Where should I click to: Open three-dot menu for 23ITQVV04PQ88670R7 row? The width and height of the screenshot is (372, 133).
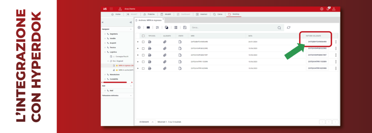tap(336, 55)
